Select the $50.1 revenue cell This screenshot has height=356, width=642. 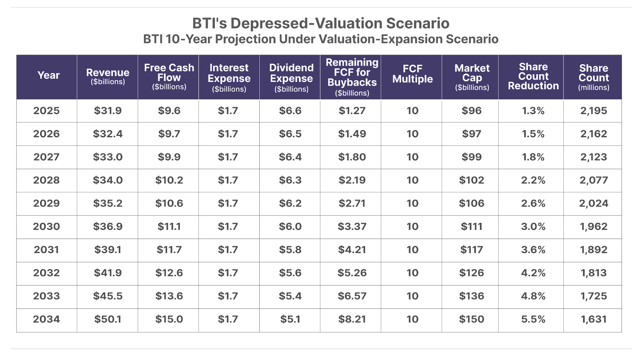[108, 319]
